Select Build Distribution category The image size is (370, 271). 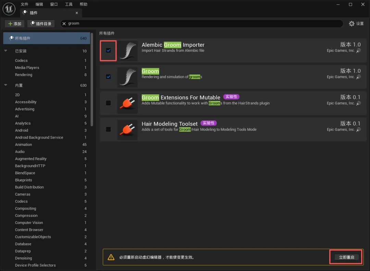pyautogui.click(x=47, y=187)
